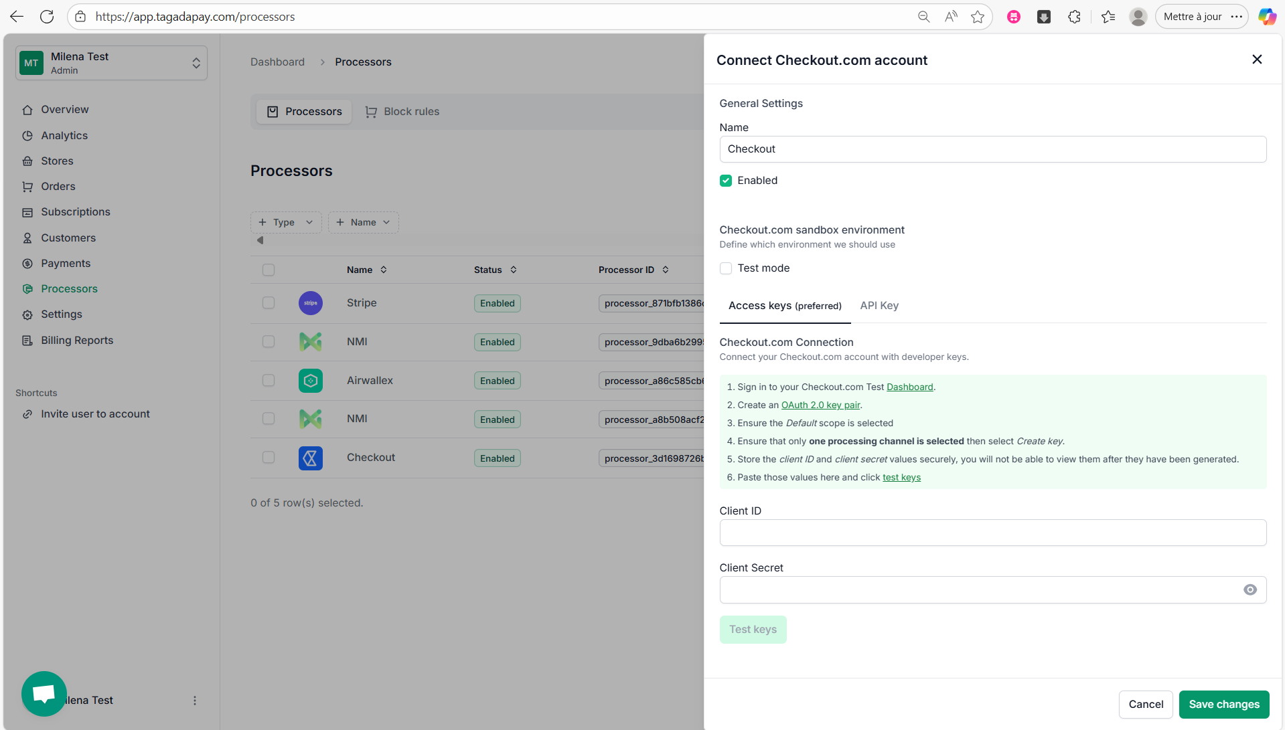Open Stores in sidebar
The image size is (1285, 730).
pyautogui.click(x=58, y=161)
